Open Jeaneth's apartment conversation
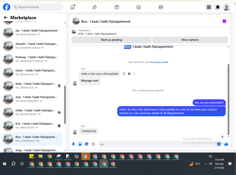This screenshot has height=175, width=236. tap(32, 46)
